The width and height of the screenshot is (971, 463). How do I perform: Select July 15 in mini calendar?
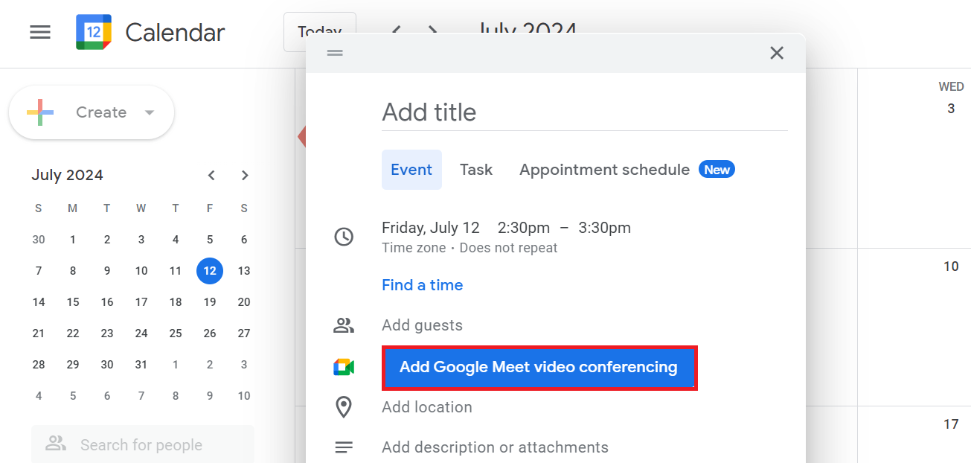click(73, 302)
